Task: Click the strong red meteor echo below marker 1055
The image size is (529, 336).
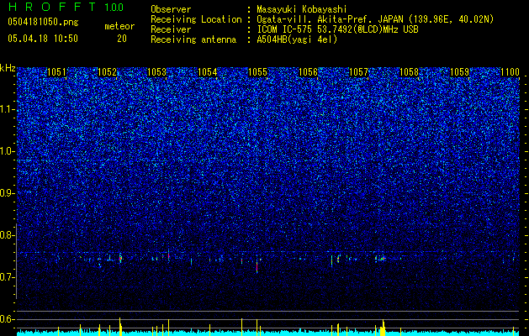Action: tap(257, 267)
